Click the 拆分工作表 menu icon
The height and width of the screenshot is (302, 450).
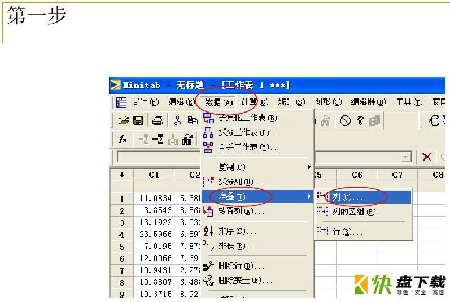click(x=208, y=132)
